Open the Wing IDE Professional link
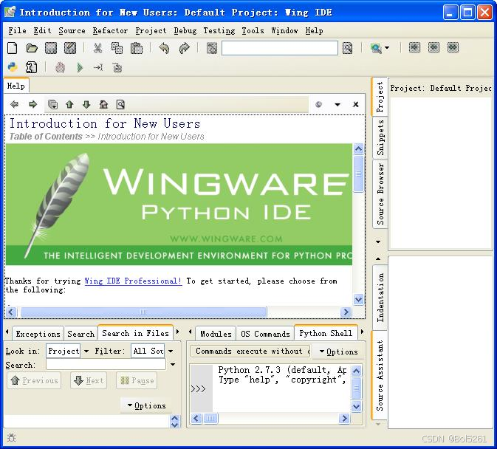This screenshot has height=449, width=497. click(133, 281)
